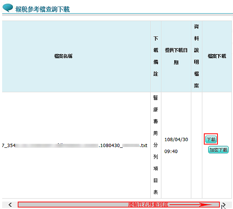Click the 加密下載 button
This screenshot has width=233, height=209.
218,150
